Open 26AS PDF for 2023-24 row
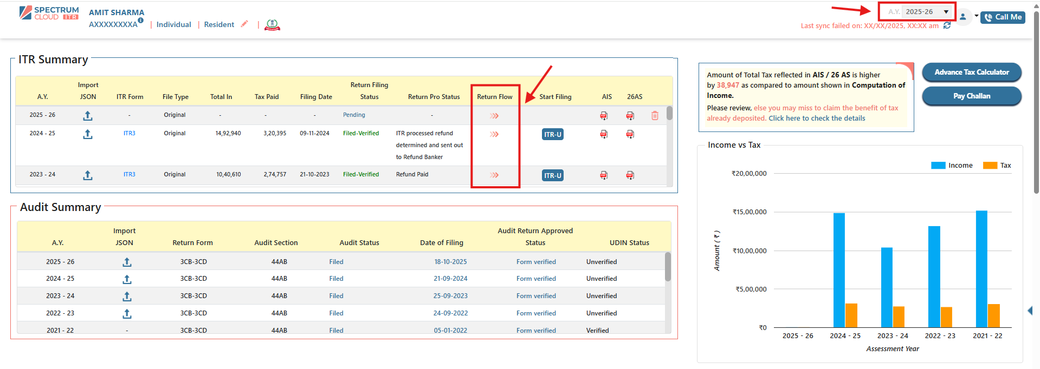Screen dimensions: 1040x369 click(x=630, y=175)
